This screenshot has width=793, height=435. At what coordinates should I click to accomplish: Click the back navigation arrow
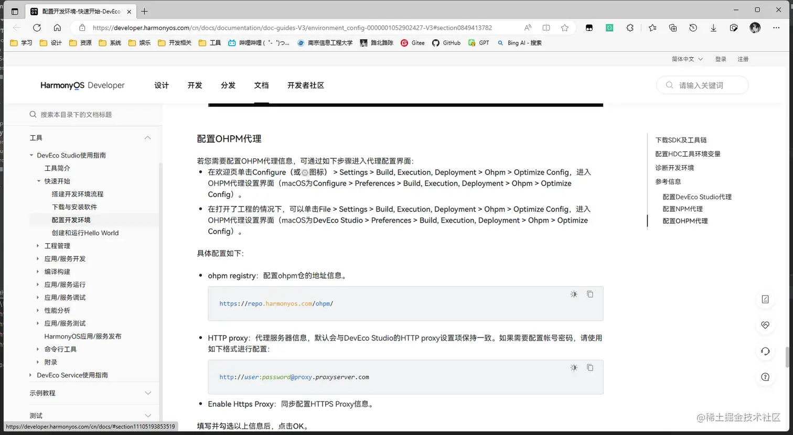17,28
